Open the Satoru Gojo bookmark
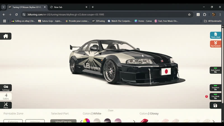 (x=50, y=21)
